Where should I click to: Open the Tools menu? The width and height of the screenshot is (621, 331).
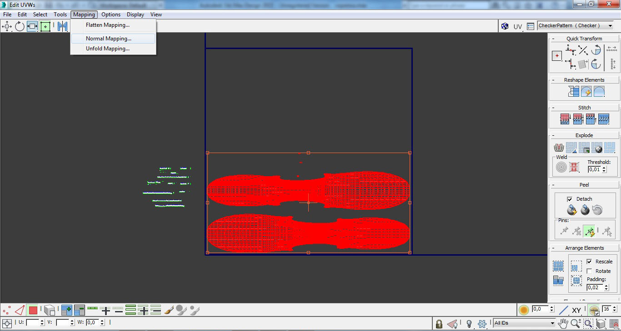[60, 15]
